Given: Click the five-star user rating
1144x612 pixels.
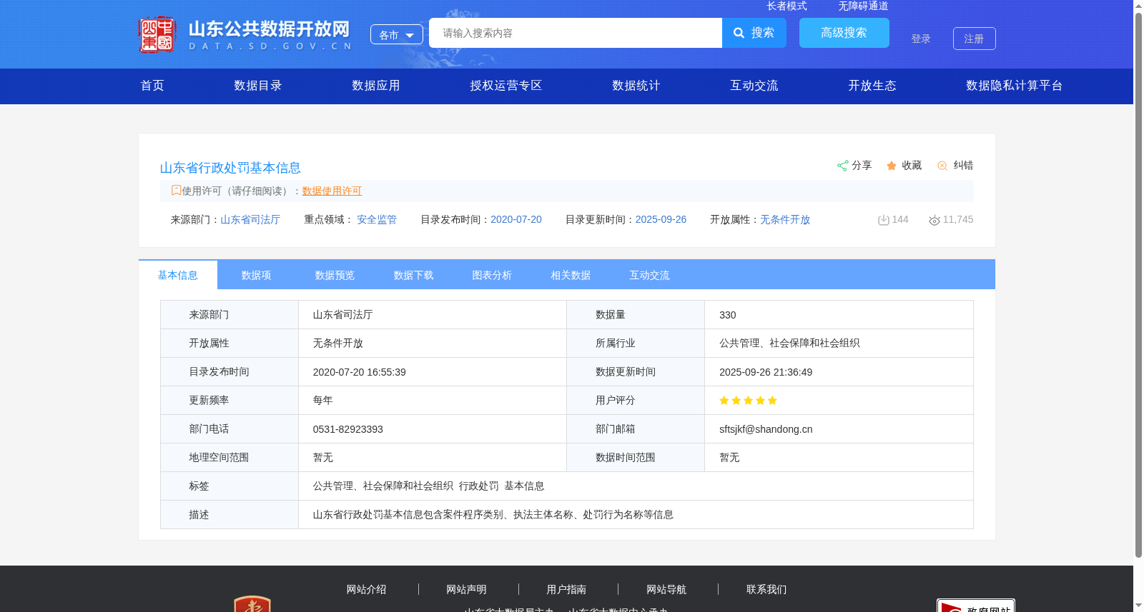Looking at the screenshot, I should pos(748,401).
